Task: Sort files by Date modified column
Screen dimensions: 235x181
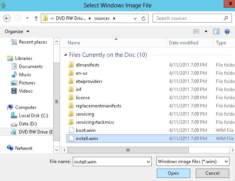Action: coord(184,43)
